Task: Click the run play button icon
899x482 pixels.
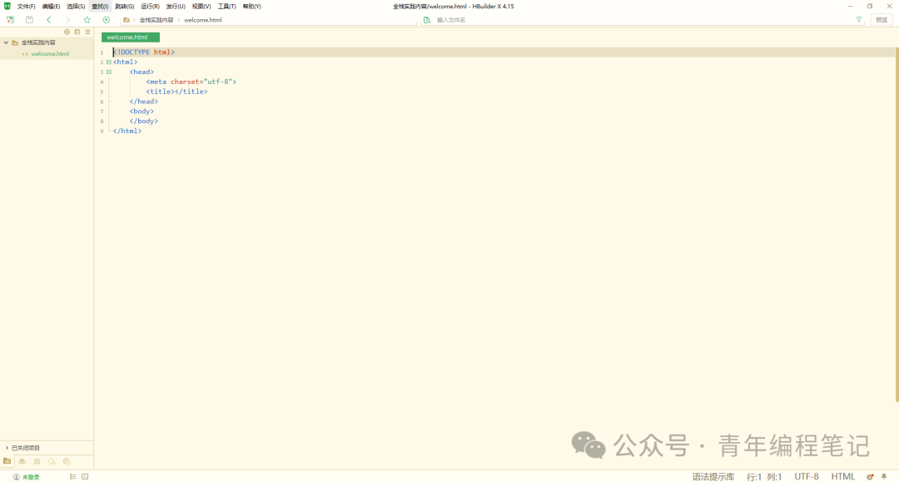Action: point(106,19)
